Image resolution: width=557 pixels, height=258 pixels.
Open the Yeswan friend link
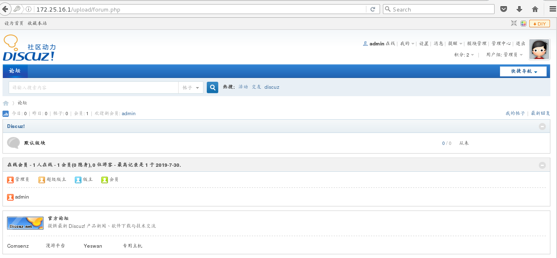pyautogui.click(x=93, y=246)
